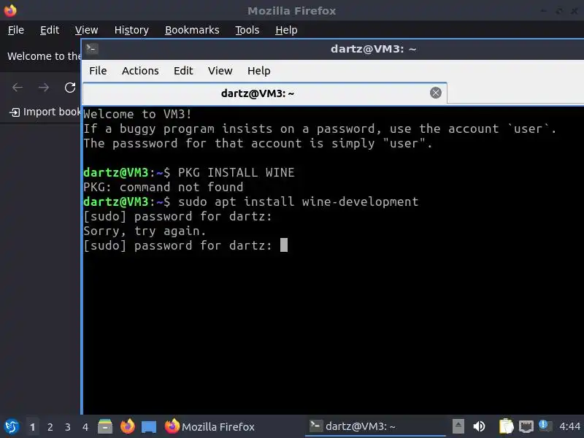Open the Firefox File menu
Viewport: 584px width, 438px height.
16,30
